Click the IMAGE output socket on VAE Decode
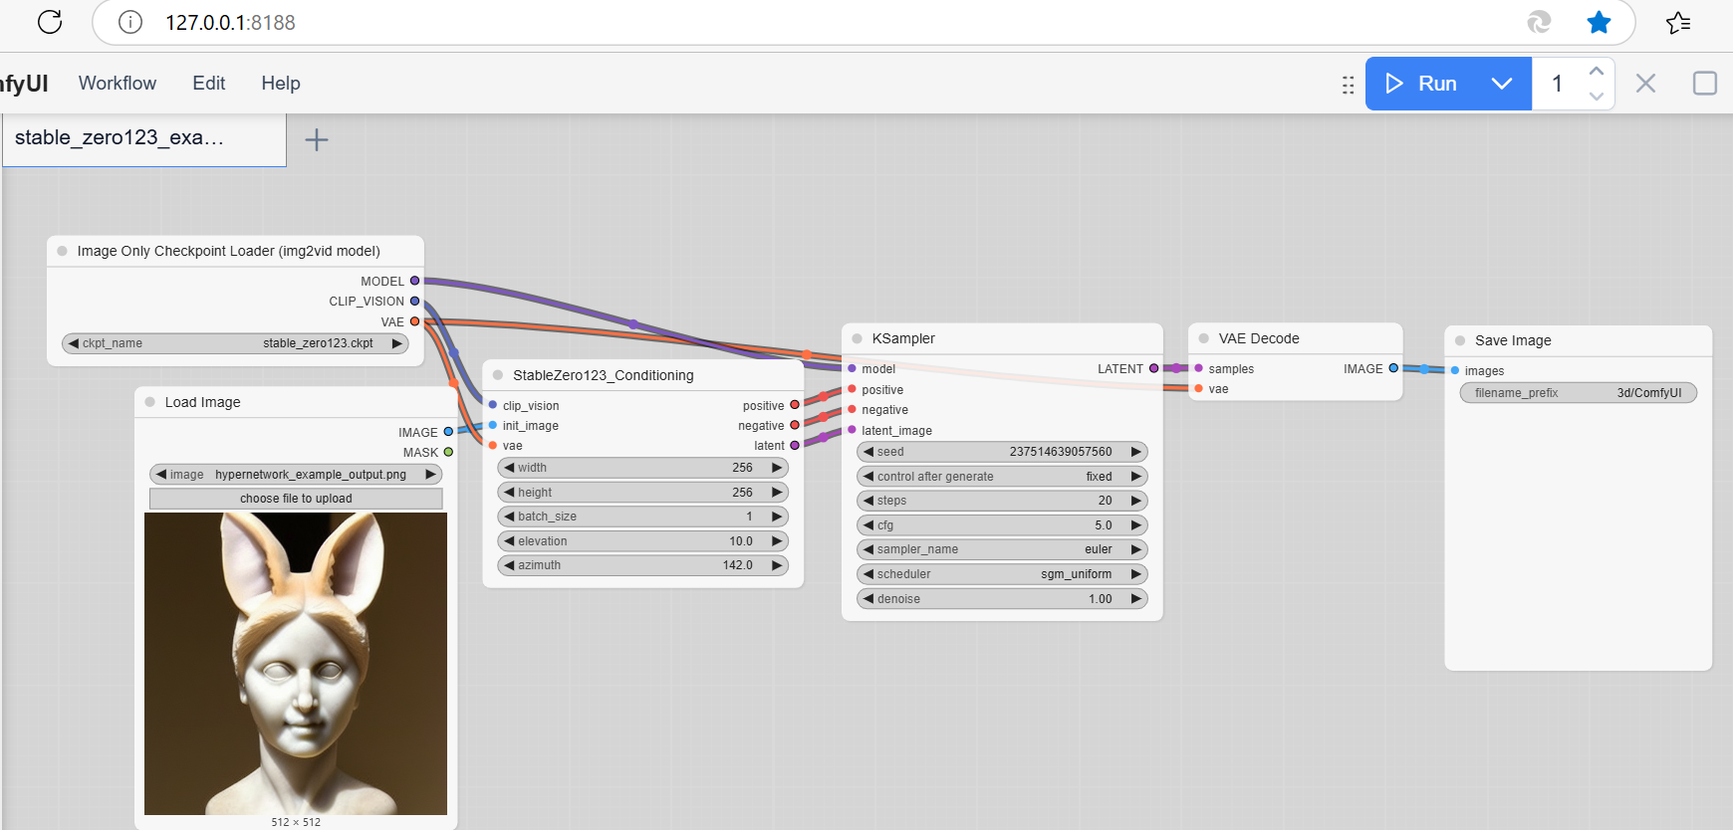 click(x=1393, y=368)
